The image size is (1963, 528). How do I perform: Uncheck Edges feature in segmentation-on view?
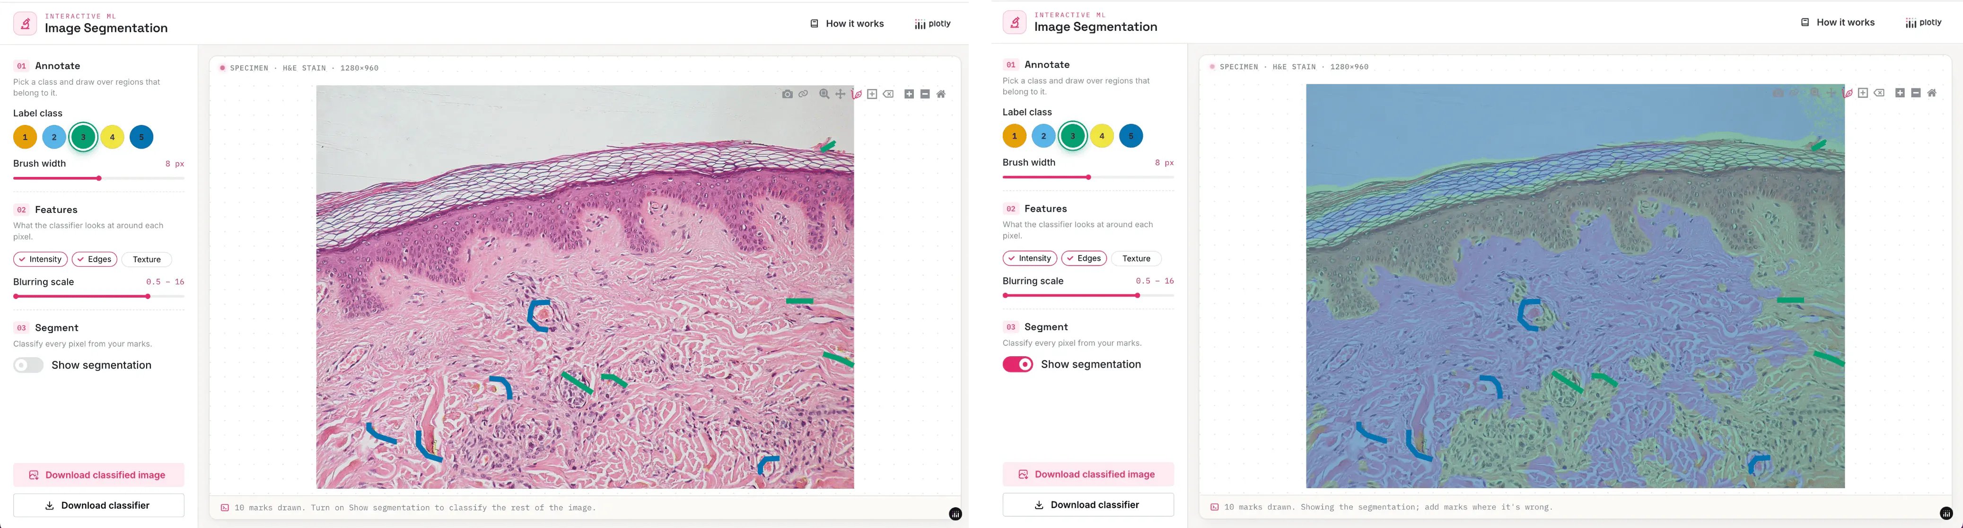pyautogui.click(x=1084, y=258)
